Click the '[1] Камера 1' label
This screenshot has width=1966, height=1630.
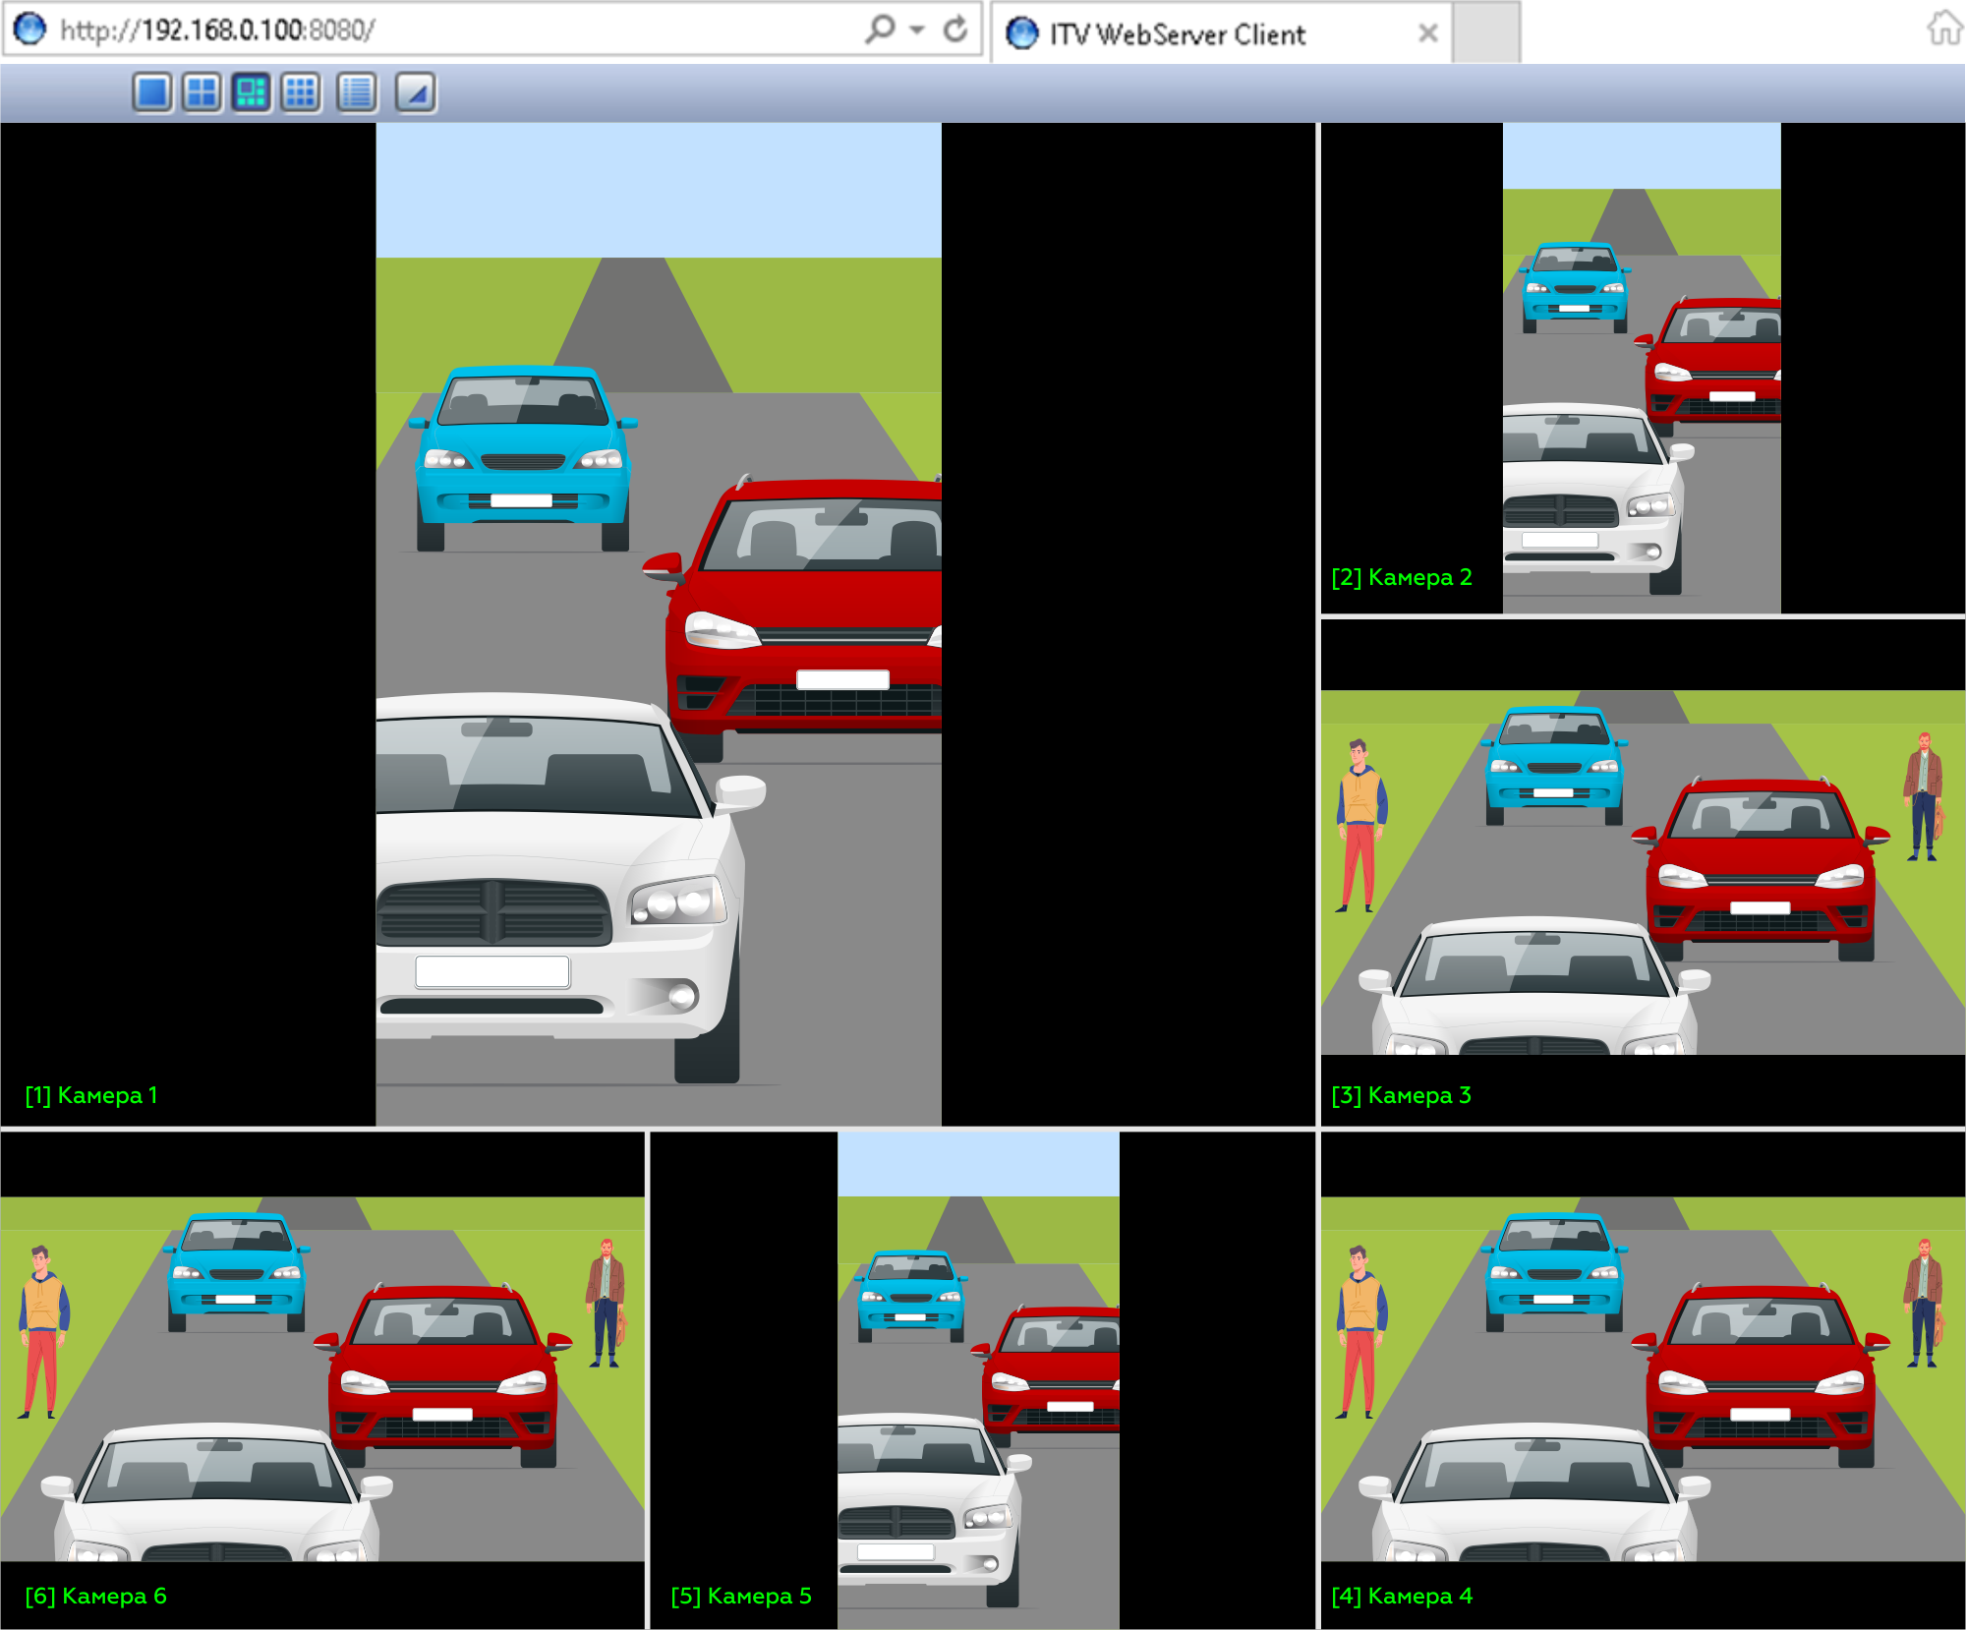[x=91, y=1095]
